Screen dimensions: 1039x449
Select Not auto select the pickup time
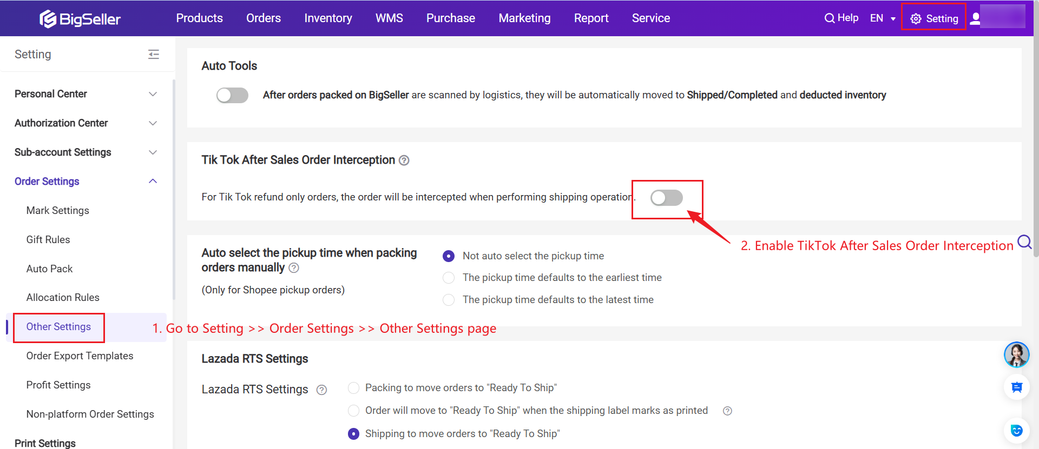pyautogui.click(x=449, y=256)
